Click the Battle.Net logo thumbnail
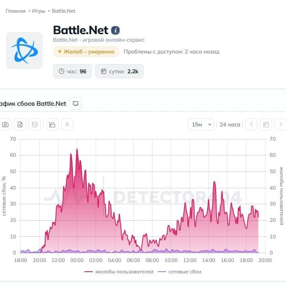The width and height of the screenshot is (286, 286). 24,51
